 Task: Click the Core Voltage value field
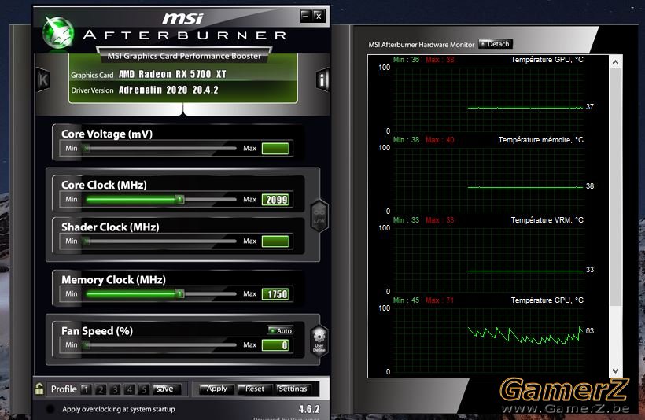pyautogui.click(x=275, y=149)
